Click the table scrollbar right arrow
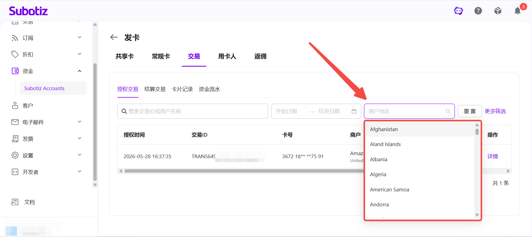 click(508, 171)
